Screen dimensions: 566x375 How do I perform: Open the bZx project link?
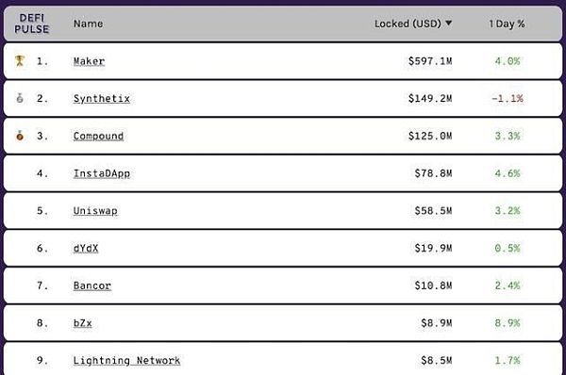(x=82, y=323)
